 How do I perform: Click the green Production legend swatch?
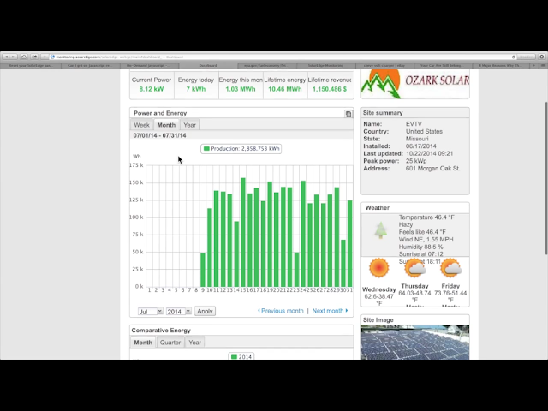point(206,148)
